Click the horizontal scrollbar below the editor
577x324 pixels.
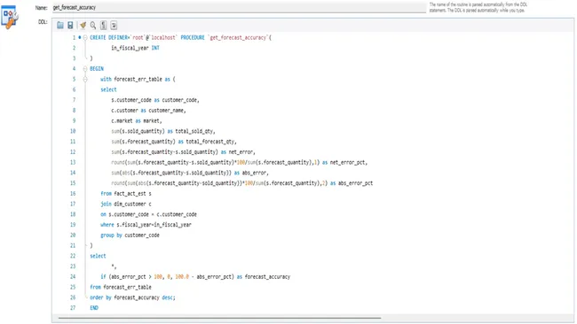point(219,318)
